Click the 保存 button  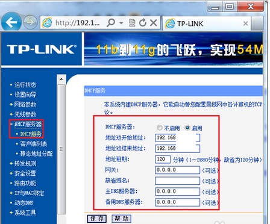[x=97, y=219]
